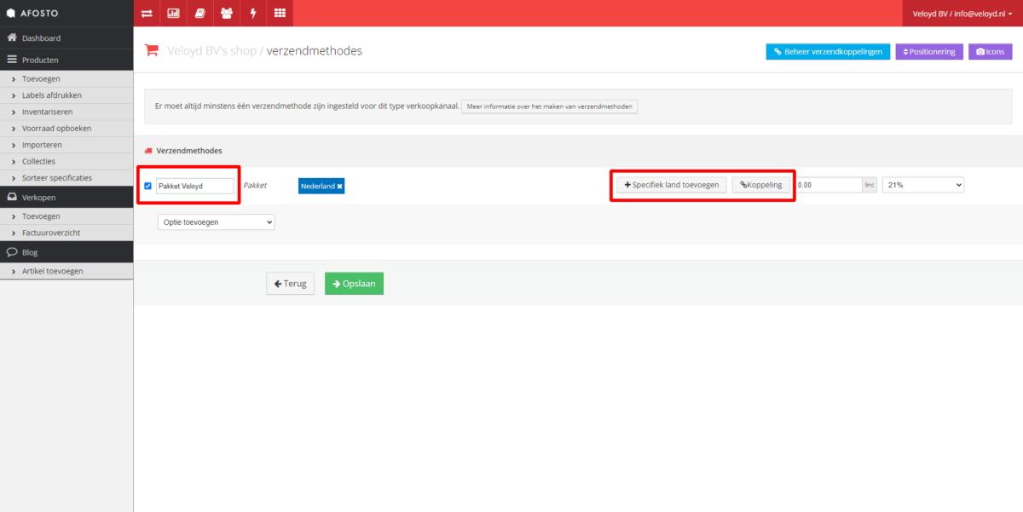Image resolution: width=1023 pixels, height=512 pixels.
Task: Click Beheer verzendkoppelingen button
Action: pos(828,51)
